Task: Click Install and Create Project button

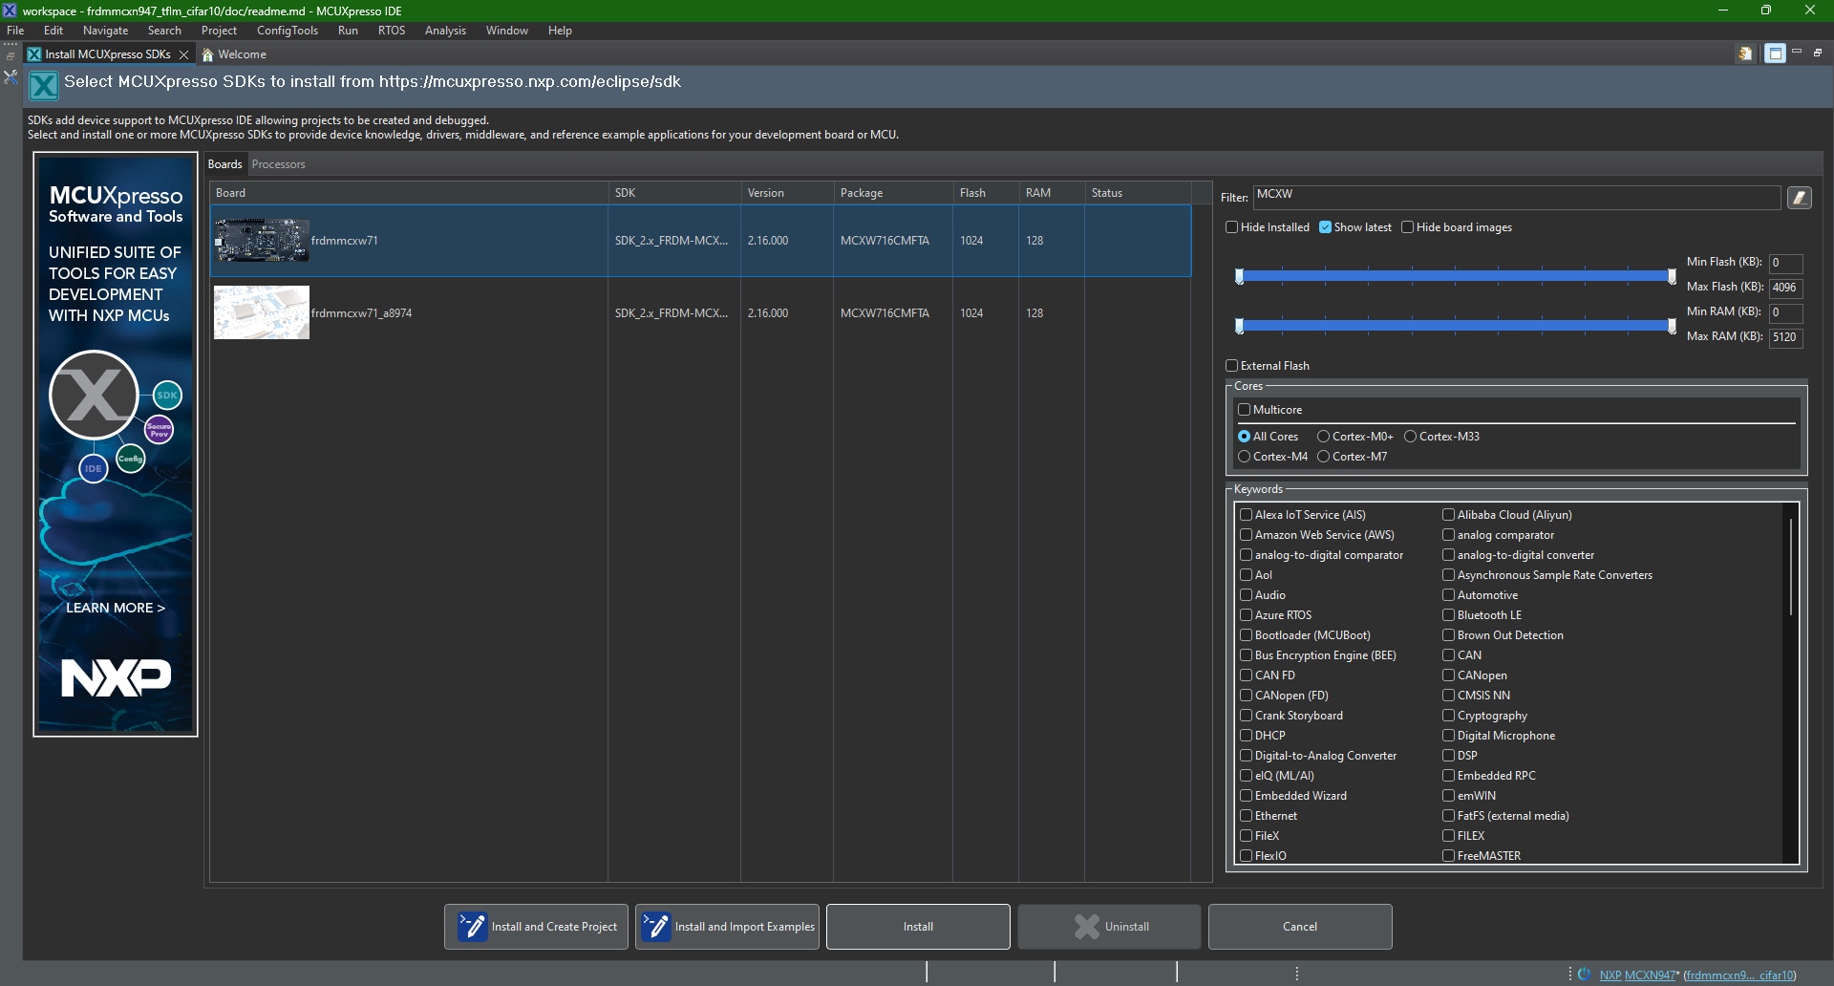Action: 536,927
